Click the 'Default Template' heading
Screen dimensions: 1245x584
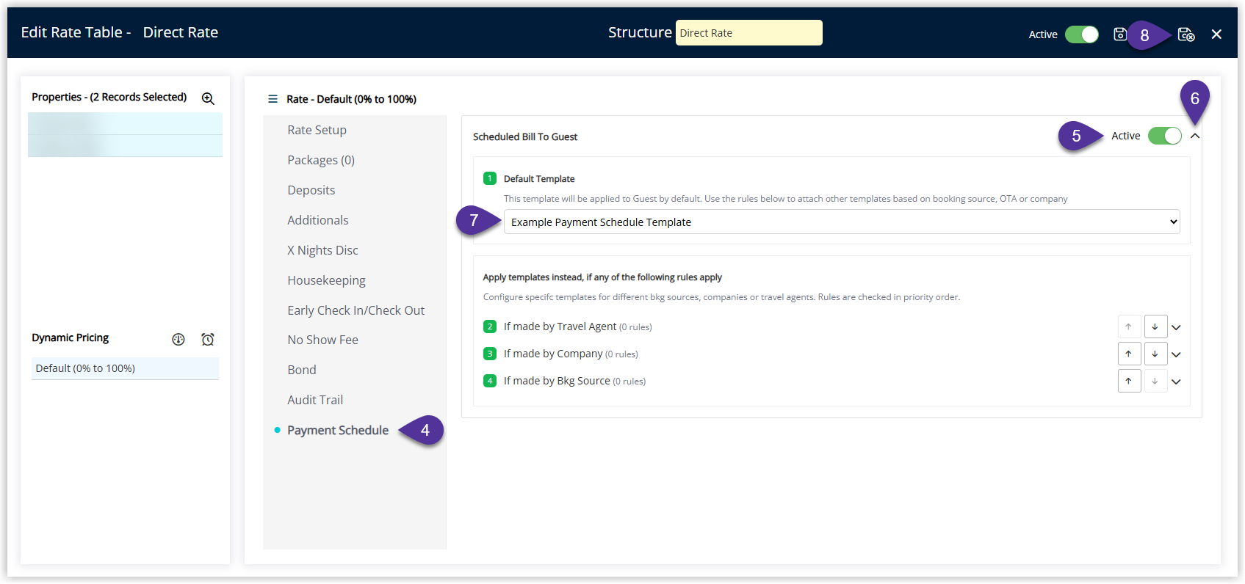point(539,179)
